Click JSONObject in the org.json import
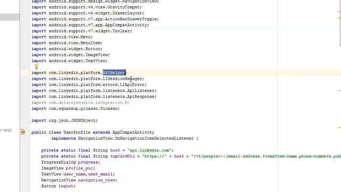 coord(83,121)
